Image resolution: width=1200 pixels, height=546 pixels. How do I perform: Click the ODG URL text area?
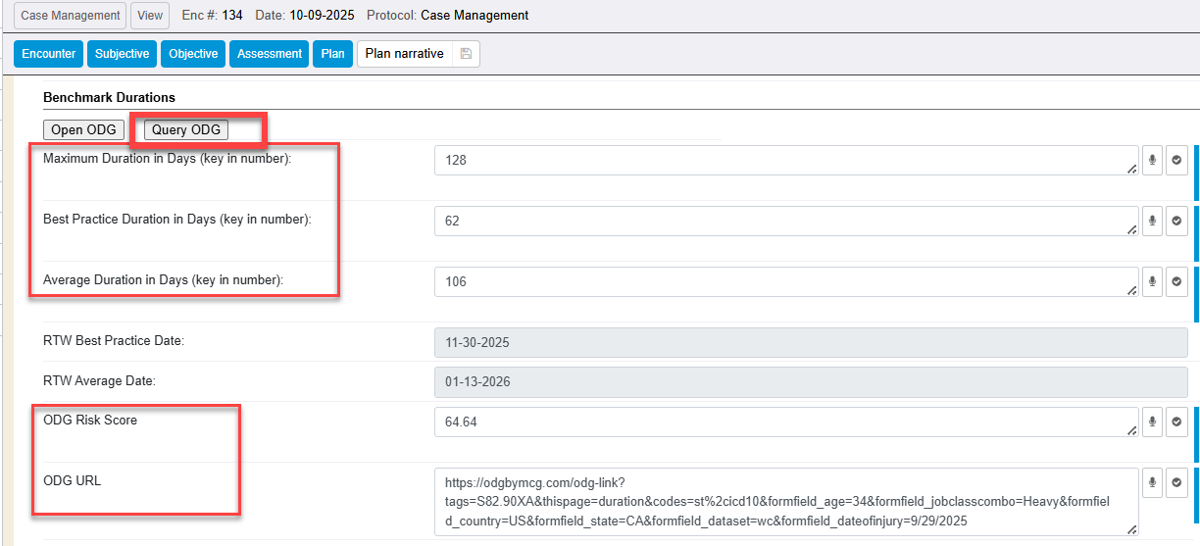point(784,502)
